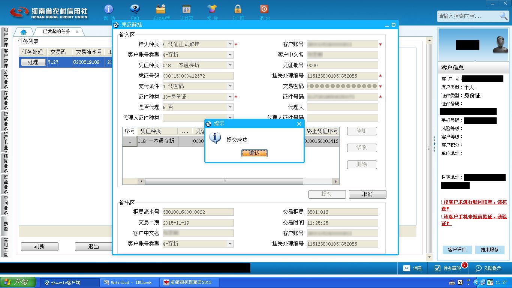The image size is (512, 288).
Task: Click the 取消 cancel button
Action: 367,194
